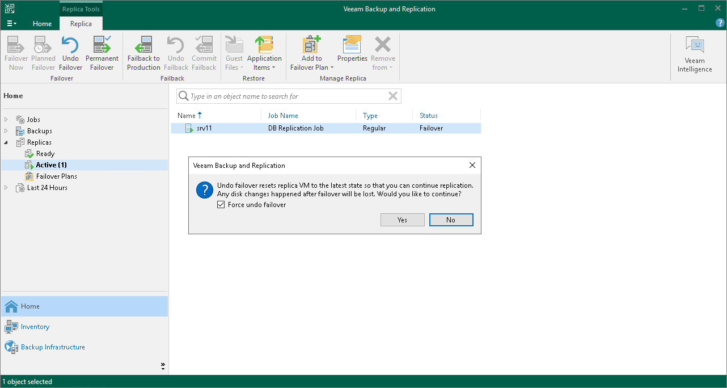Confirm undo failover with Yes
The image size is (727, 388).
(x=402, y=220)
